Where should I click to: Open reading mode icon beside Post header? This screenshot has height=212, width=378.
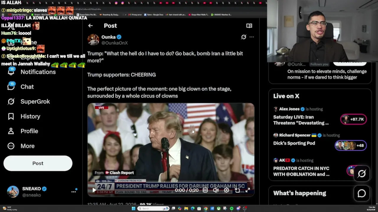249,26
